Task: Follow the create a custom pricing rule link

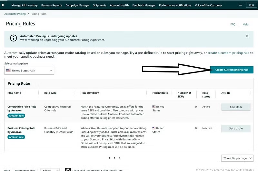Action: pyautogui.click(x=228, y=53)
